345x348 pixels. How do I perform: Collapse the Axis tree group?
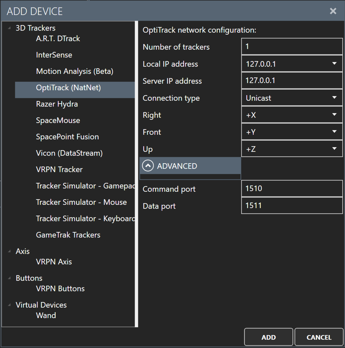click(x=9, y=251)
